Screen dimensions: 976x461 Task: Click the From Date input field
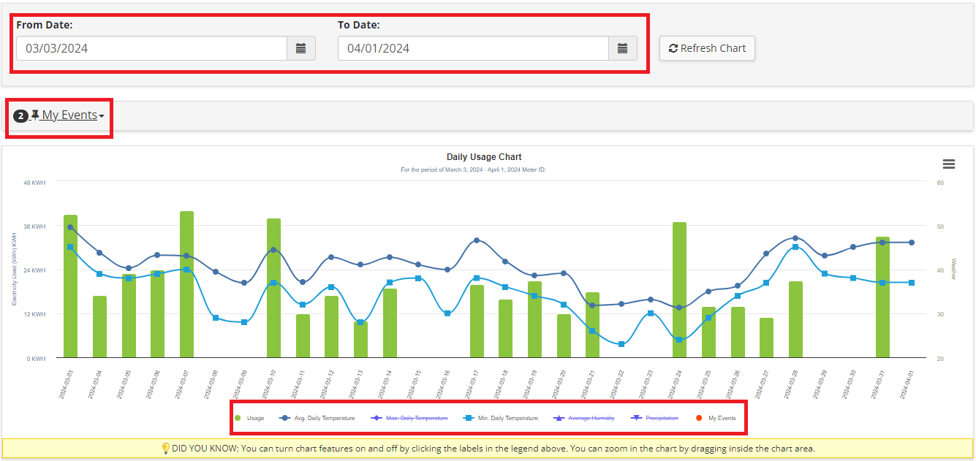[x=151, y=48]
